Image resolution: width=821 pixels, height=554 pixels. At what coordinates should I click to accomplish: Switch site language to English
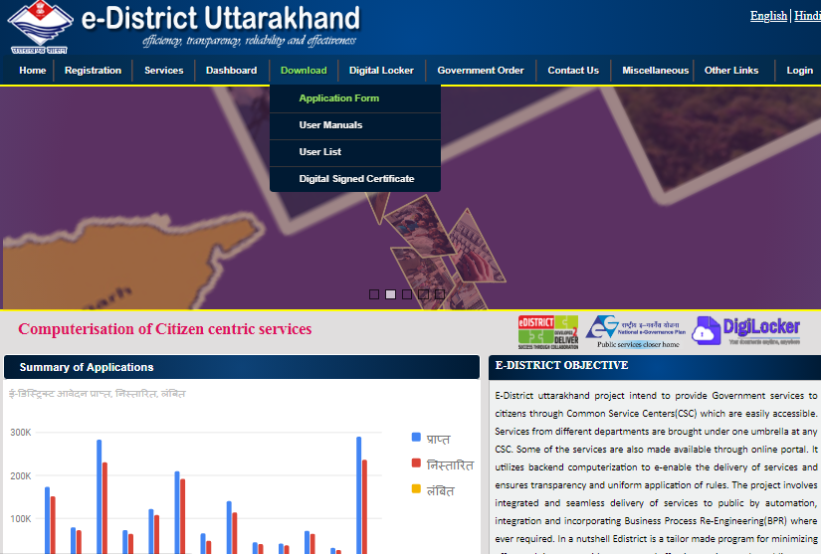point(768,16)
